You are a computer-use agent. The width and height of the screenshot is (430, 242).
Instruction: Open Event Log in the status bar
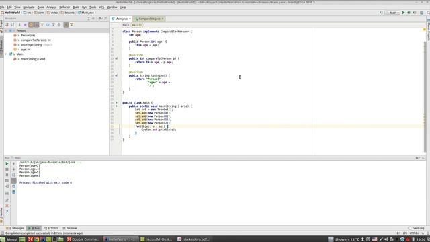[416, 228]
